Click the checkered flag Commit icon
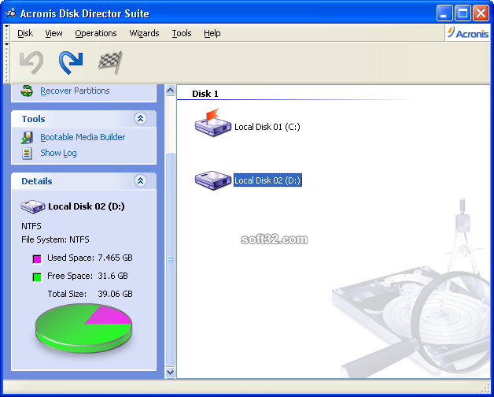494x397 pixels. [x=110, y=62]
